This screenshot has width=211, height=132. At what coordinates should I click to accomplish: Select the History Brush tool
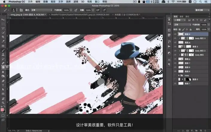(3, 59)
